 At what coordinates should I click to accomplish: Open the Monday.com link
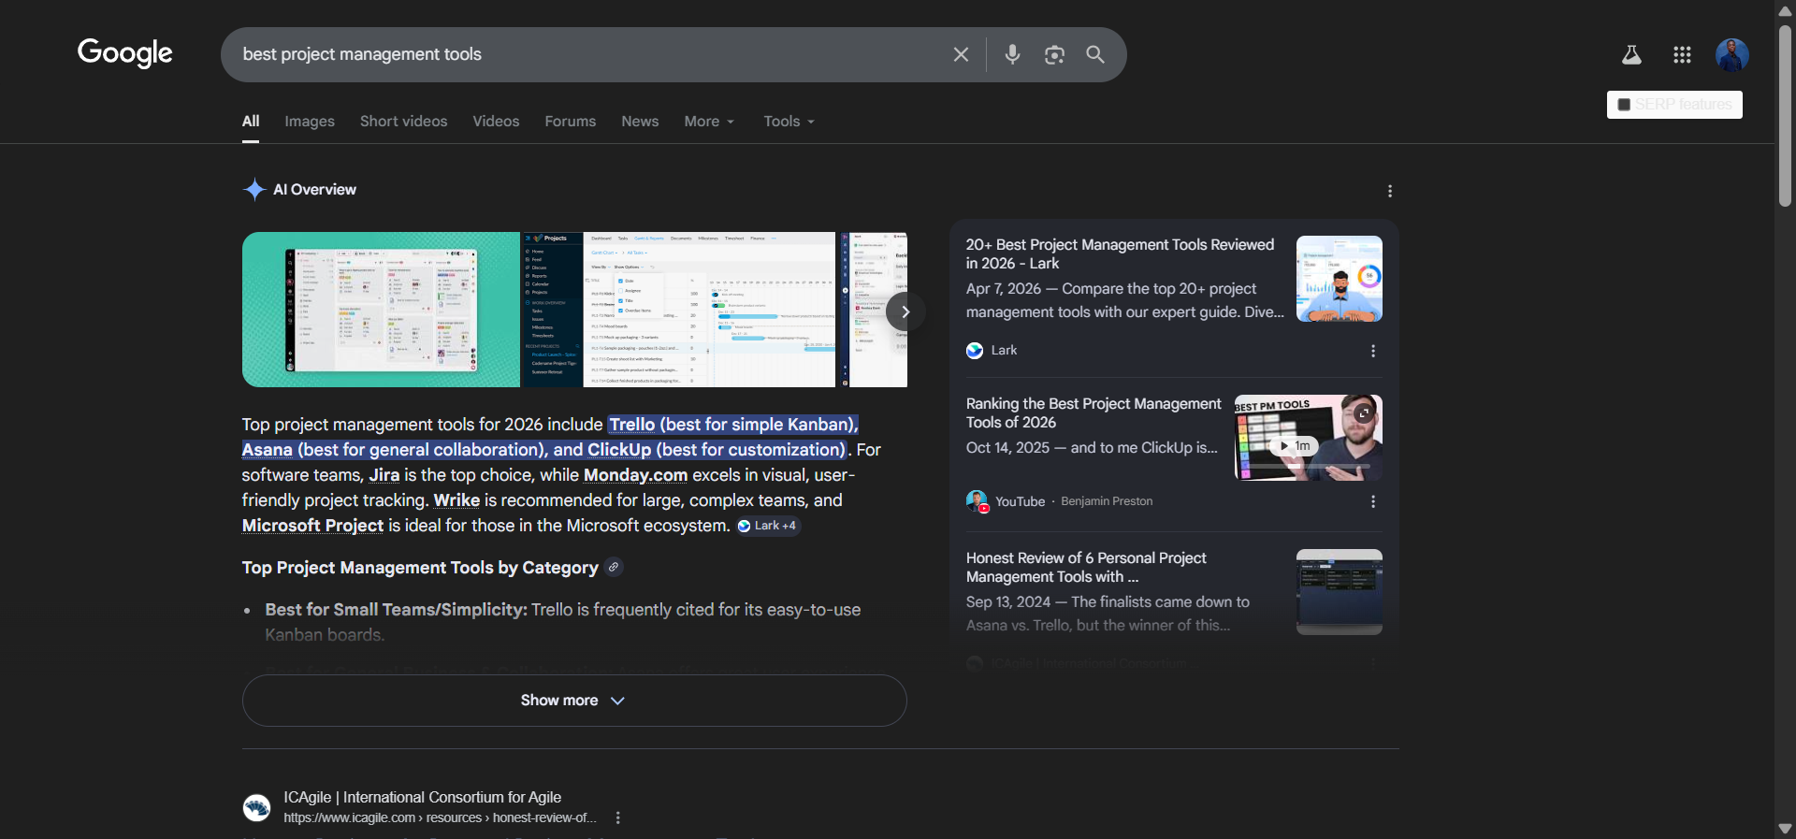pos(635,475)
